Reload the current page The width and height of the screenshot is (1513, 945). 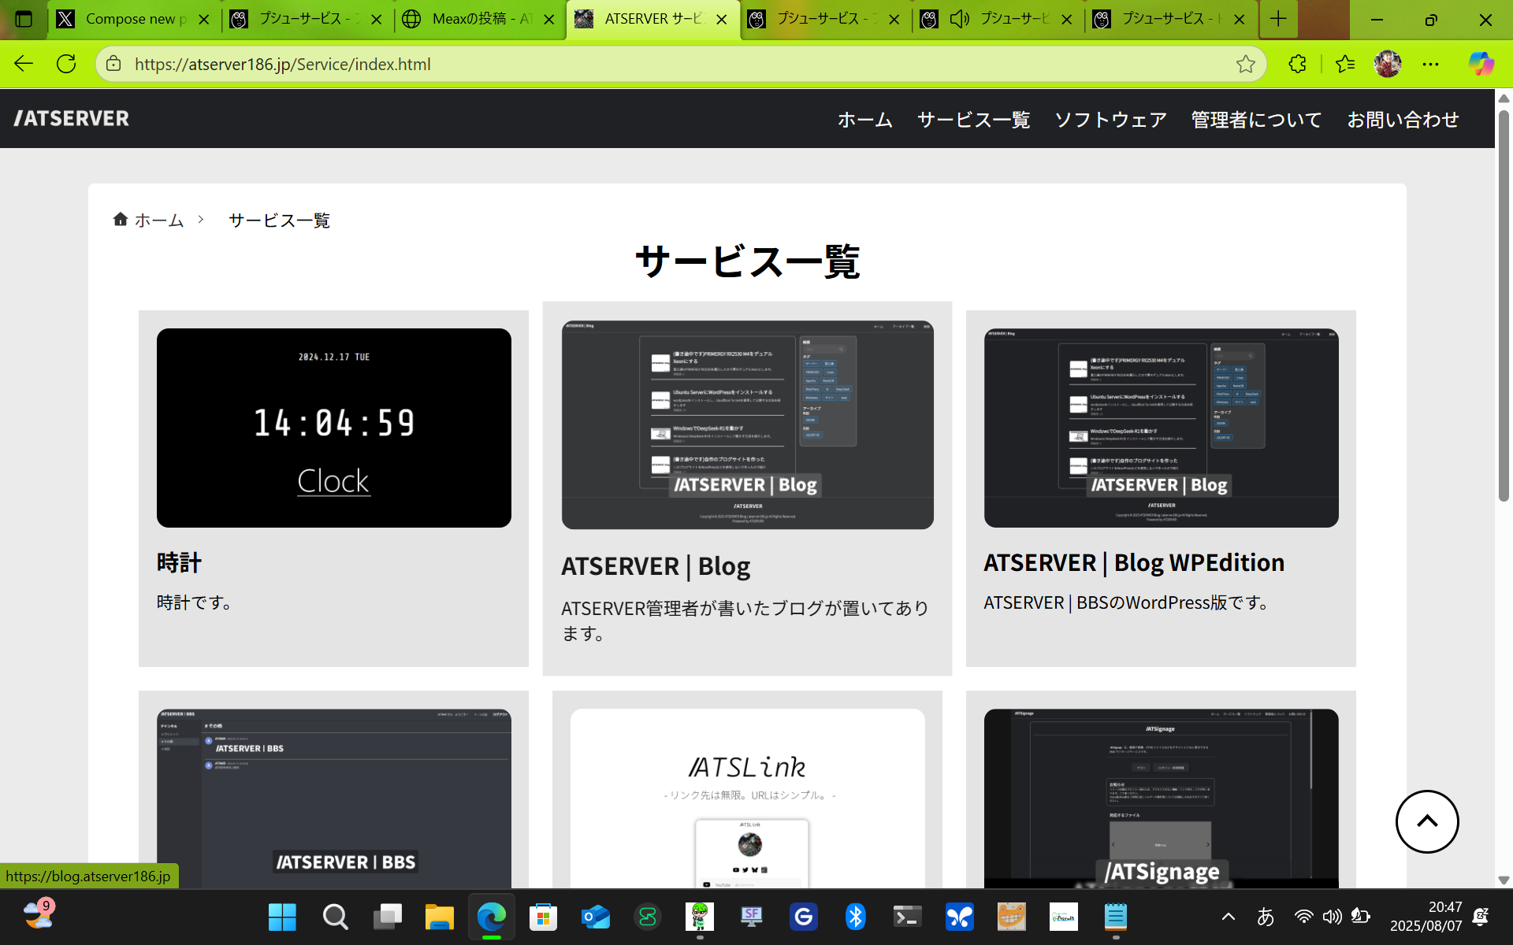[x=66, y=64]
